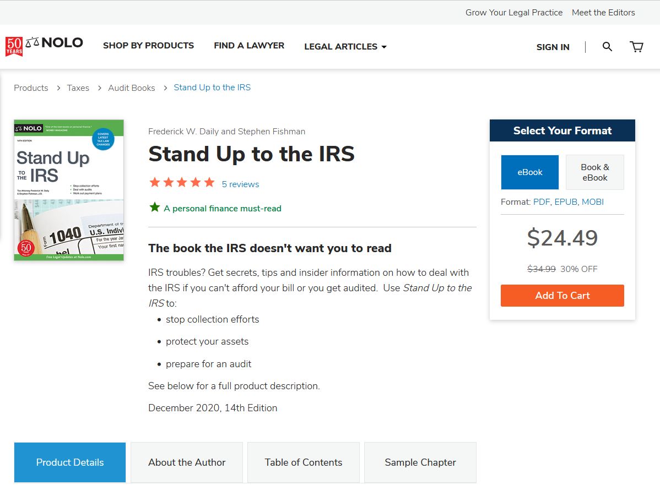660x496 pixels.
Task: Open the Sample Chapter tab
Action: point(420,462)
